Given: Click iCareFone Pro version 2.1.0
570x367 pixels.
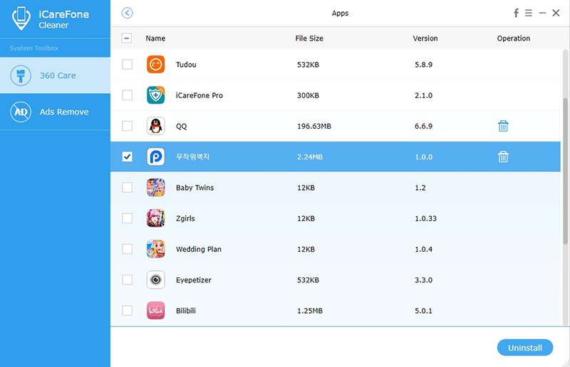Looking at the screenshot, I should 423,95.
